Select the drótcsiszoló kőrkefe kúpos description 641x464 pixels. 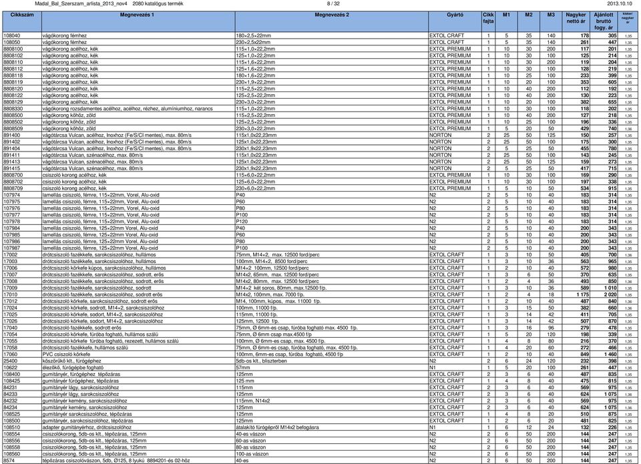tap(104, 268)
